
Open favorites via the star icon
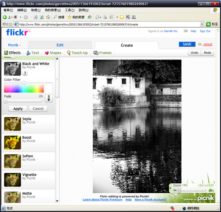tap(69, 17)
